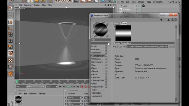Enable the Reflection channel checkbox

(106, 59)
